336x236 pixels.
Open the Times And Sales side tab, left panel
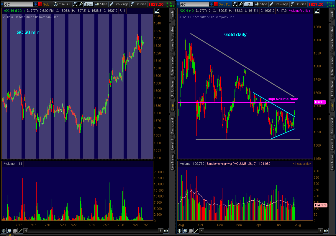pyautogui.click(x=172, y=38)
